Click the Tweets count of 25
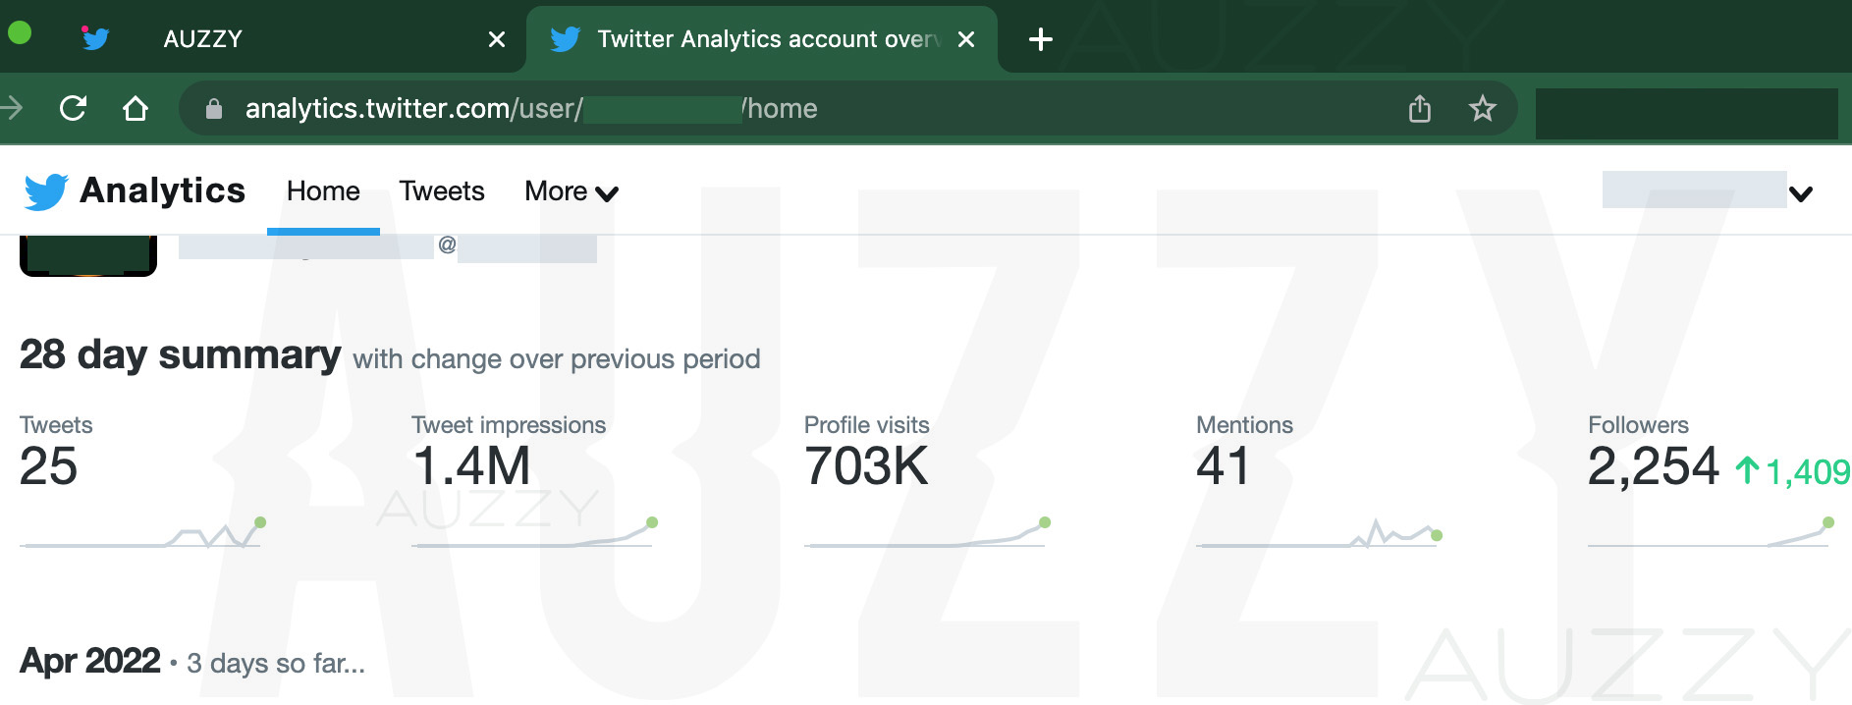The width and height of the screenshot is (1852, 705). click(x=48, y=465)
